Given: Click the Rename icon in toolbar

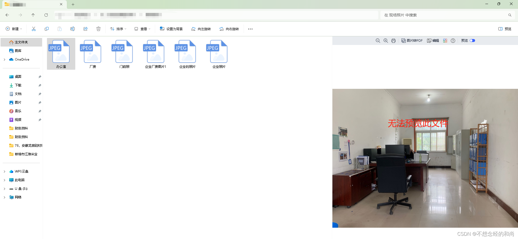Looking at the screenshot, I should (73, 29).
